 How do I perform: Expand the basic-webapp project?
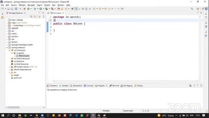[x=7, y=20]
